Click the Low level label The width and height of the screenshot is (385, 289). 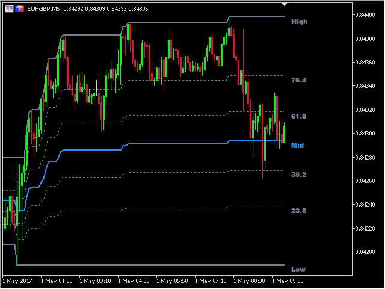pyautogui.click(x=298, y=269)
